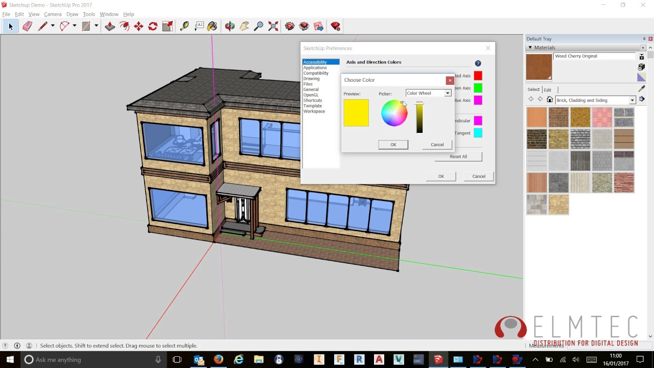Viewport: 654px width, 368px height.
Task: Select the Pan tool
Action: pyautogui.click(x=244, y=26)
